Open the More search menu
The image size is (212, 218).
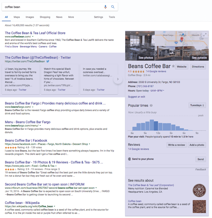[x=71, y=17]
